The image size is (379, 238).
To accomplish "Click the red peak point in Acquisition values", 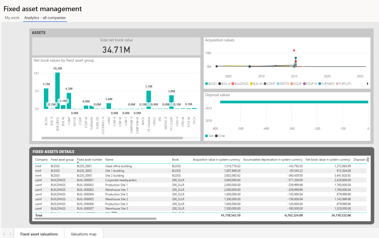I will [x=294, y=50].
